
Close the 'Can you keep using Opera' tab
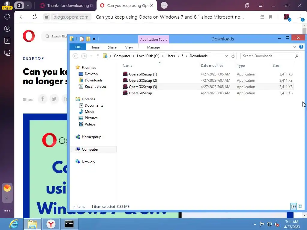coord(152,5)
